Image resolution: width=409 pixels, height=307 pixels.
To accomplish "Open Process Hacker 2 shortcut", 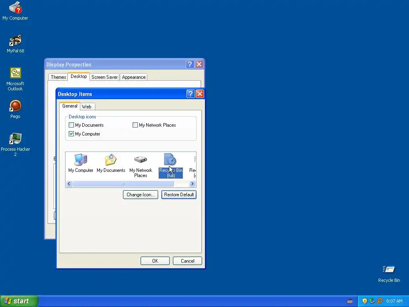I will [x=15, y=145].
